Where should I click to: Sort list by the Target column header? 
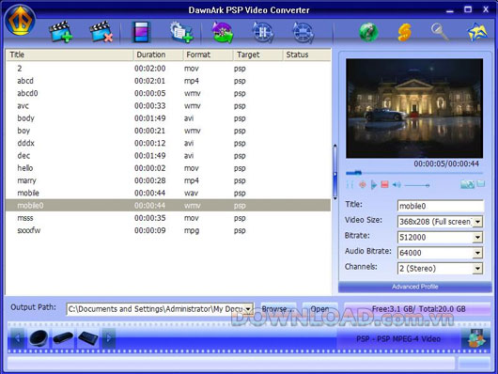[257, 55]
